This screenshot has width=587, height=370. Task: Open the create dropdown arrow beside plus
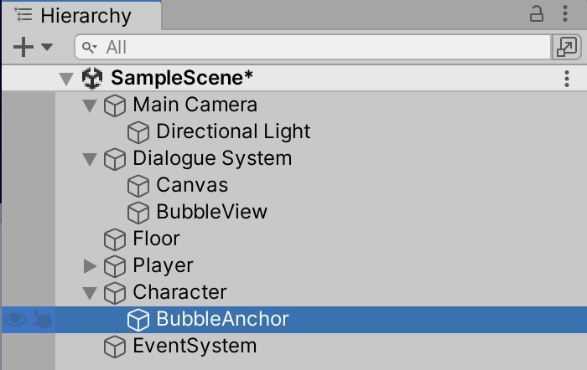coord(47,48)
